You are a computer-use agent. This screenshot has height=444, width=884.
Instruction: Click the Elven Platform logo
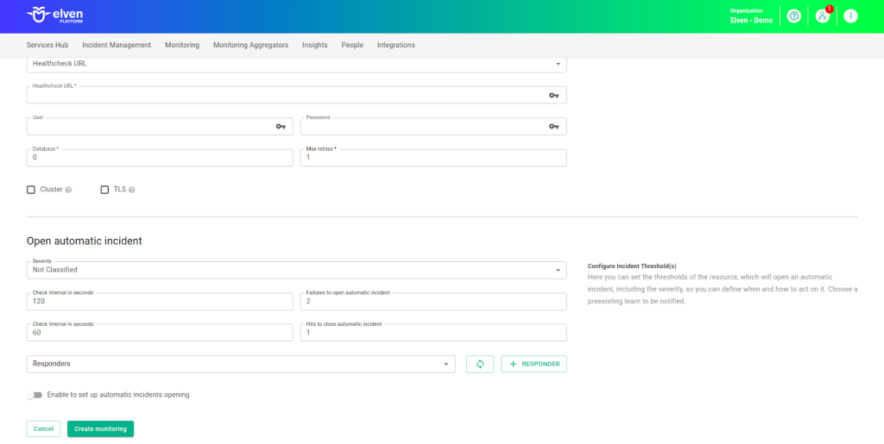55,16
